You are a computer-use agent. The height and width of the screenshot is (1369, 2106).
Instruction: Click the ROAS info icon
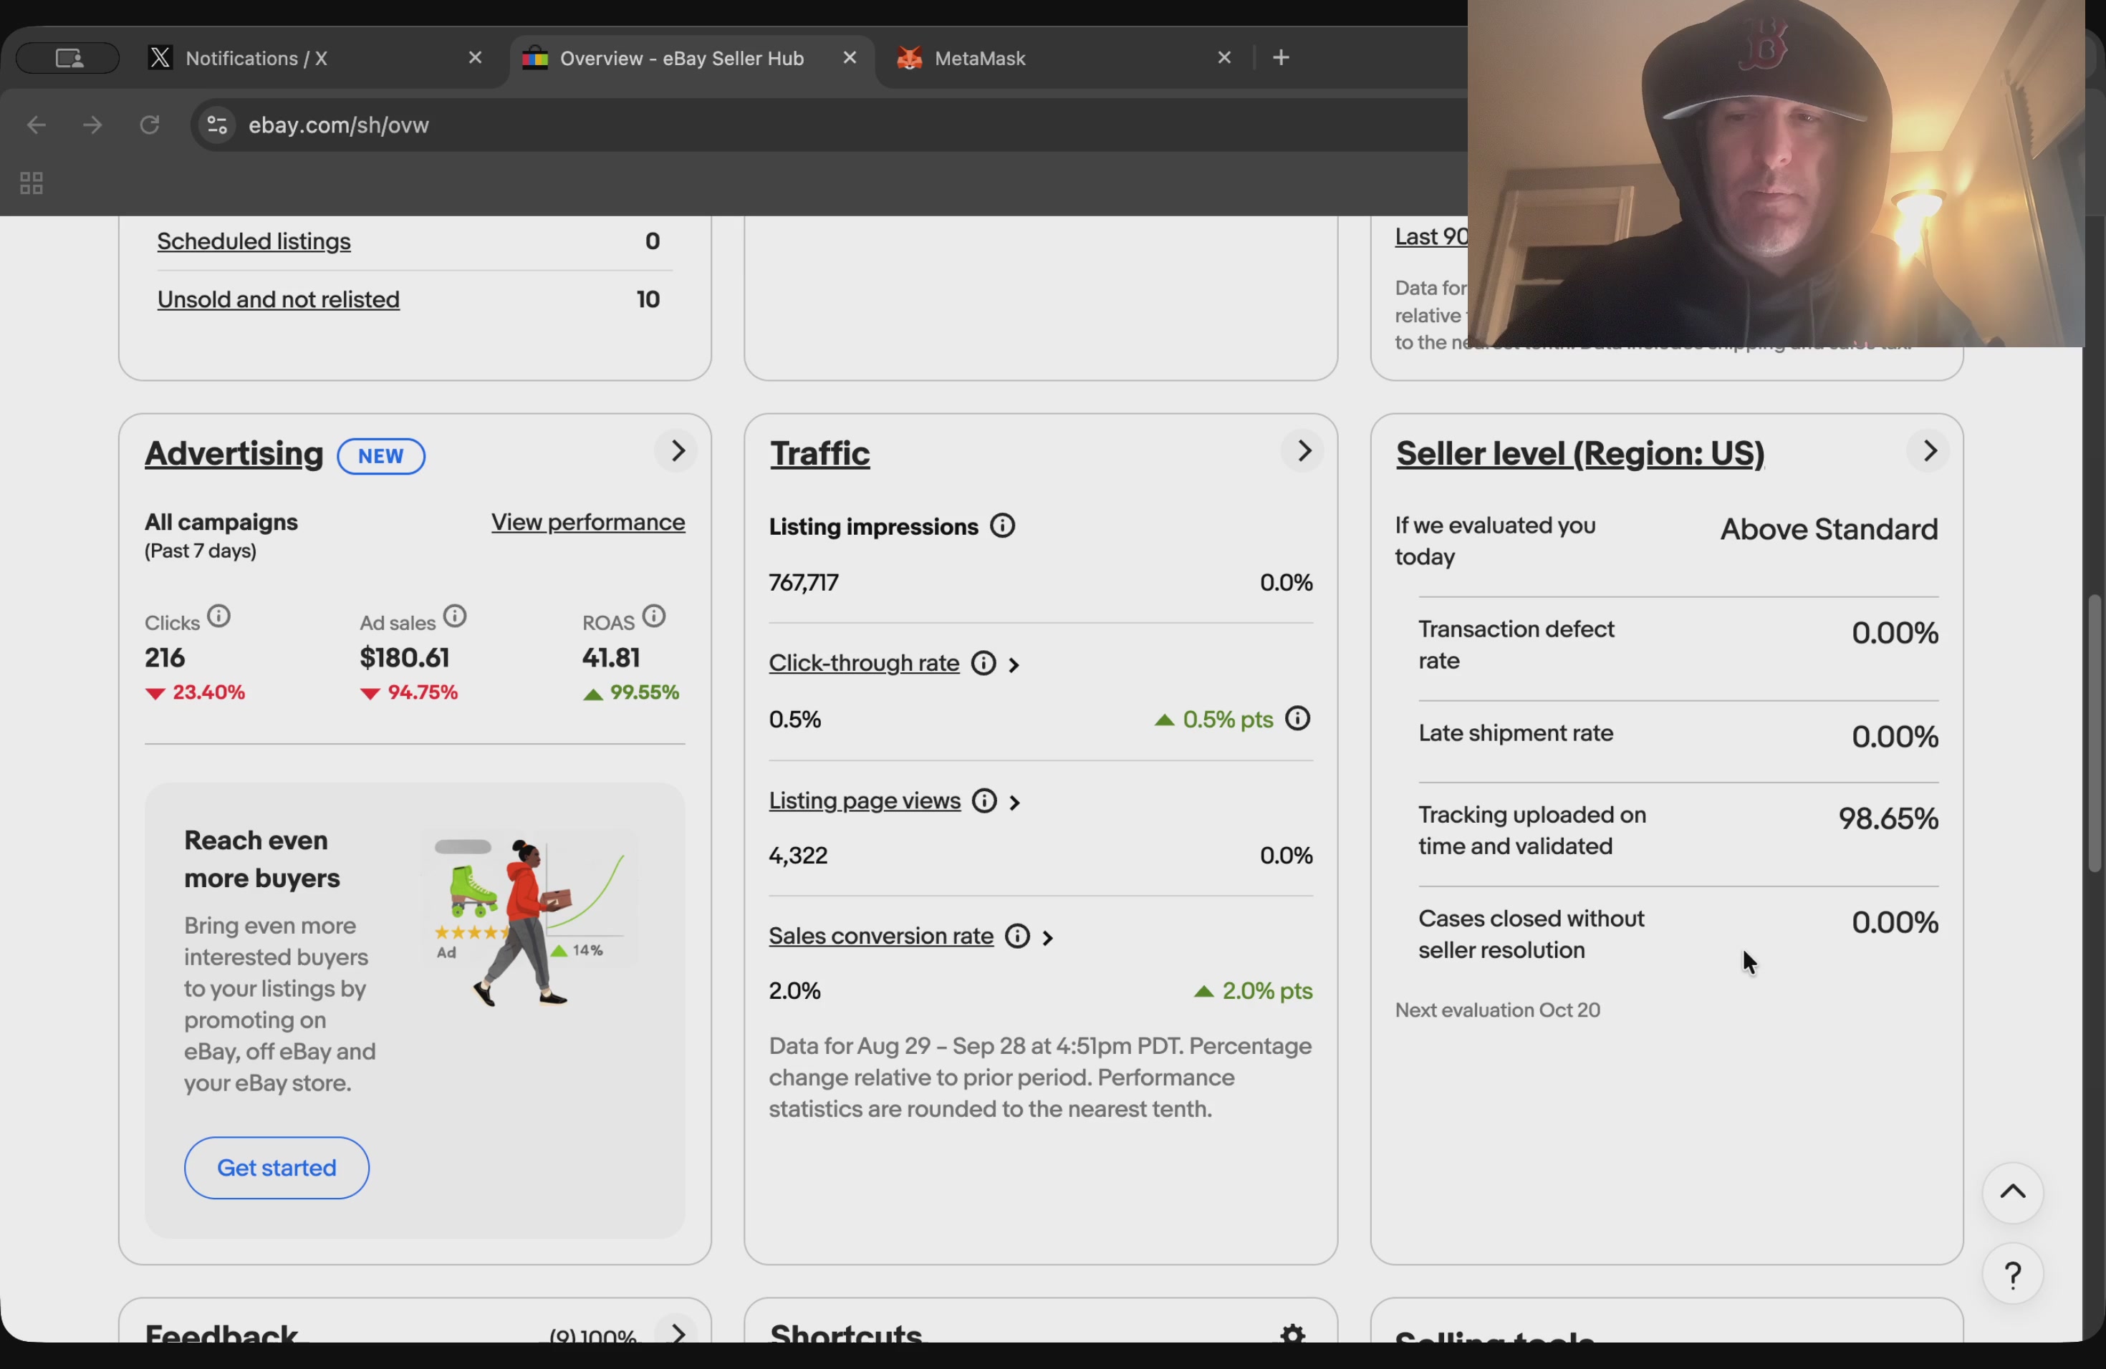(x=654, y=616)
